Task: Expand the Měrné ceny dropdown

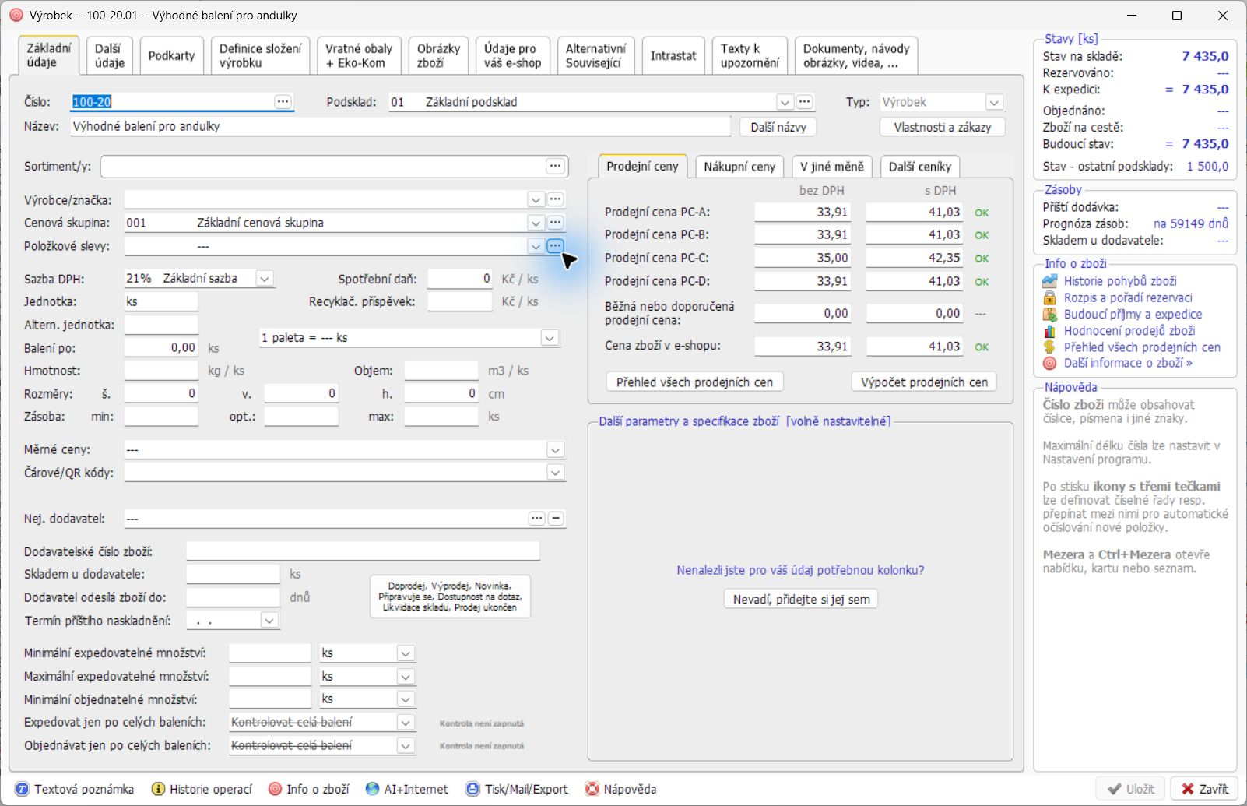Action: click(x=555, y=449)
